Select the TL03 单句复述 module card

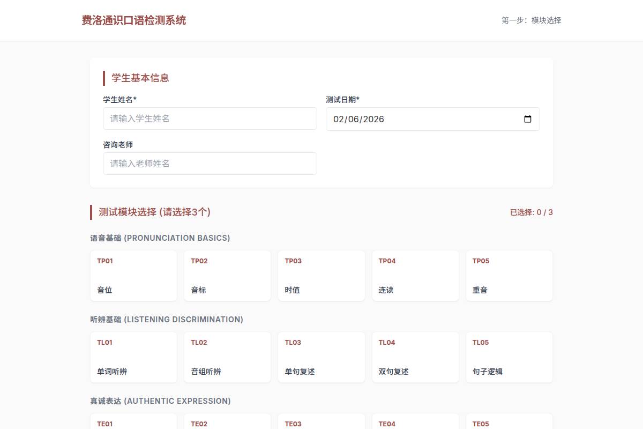pyautogui.click(x=322, y=357)
